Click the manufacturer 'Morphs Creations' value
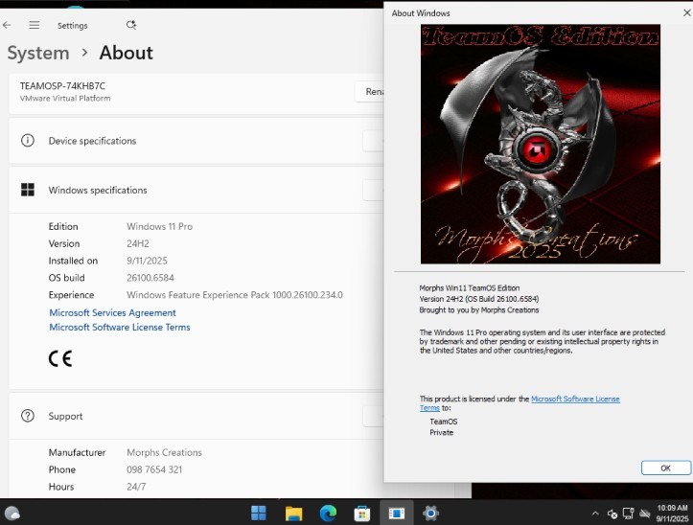 click(x=165, y=452)
